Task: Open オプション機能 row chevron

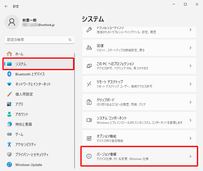Action: pos(190,138)
